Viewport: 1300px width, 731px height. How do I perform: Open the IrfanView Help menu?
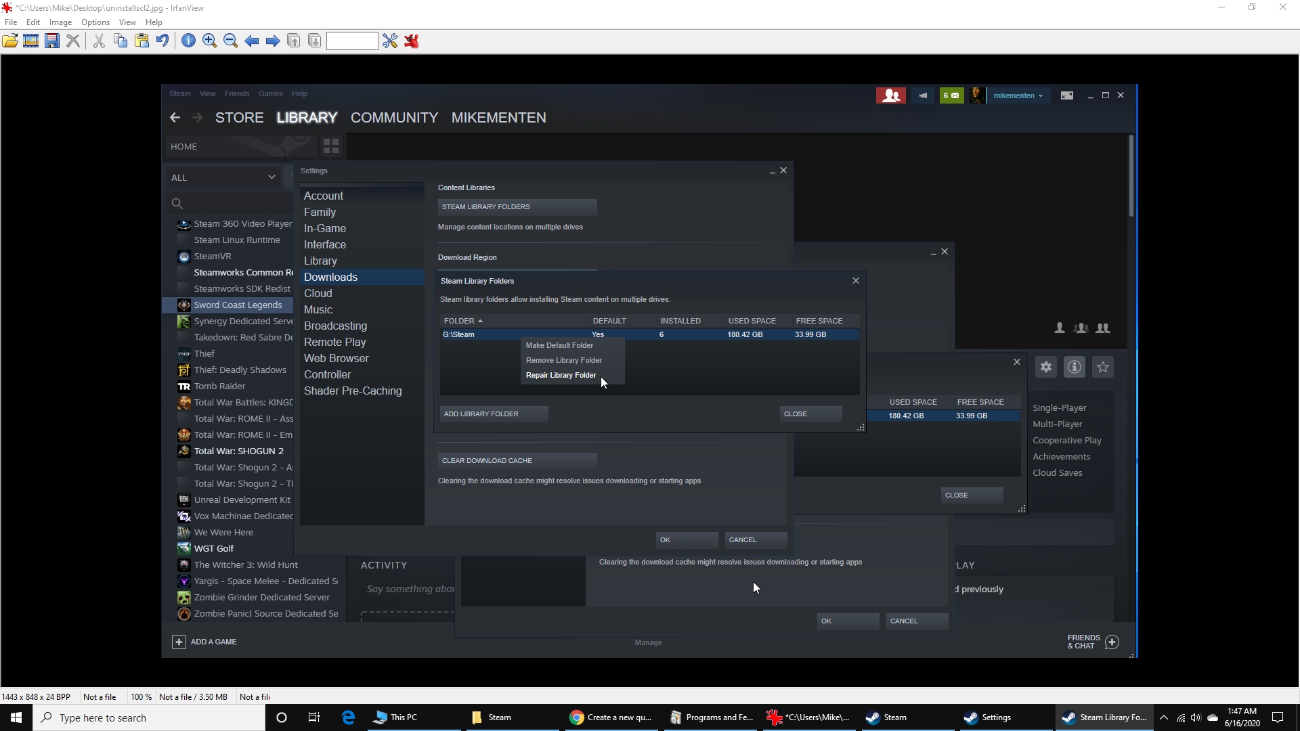click(x=154, y=22)
